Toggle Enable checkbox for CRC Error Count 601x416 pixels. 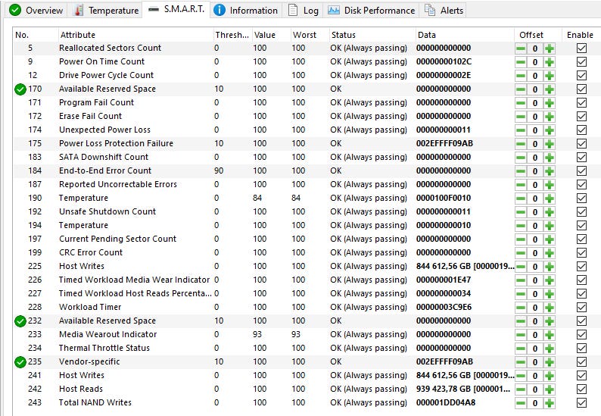coord(581,252)
